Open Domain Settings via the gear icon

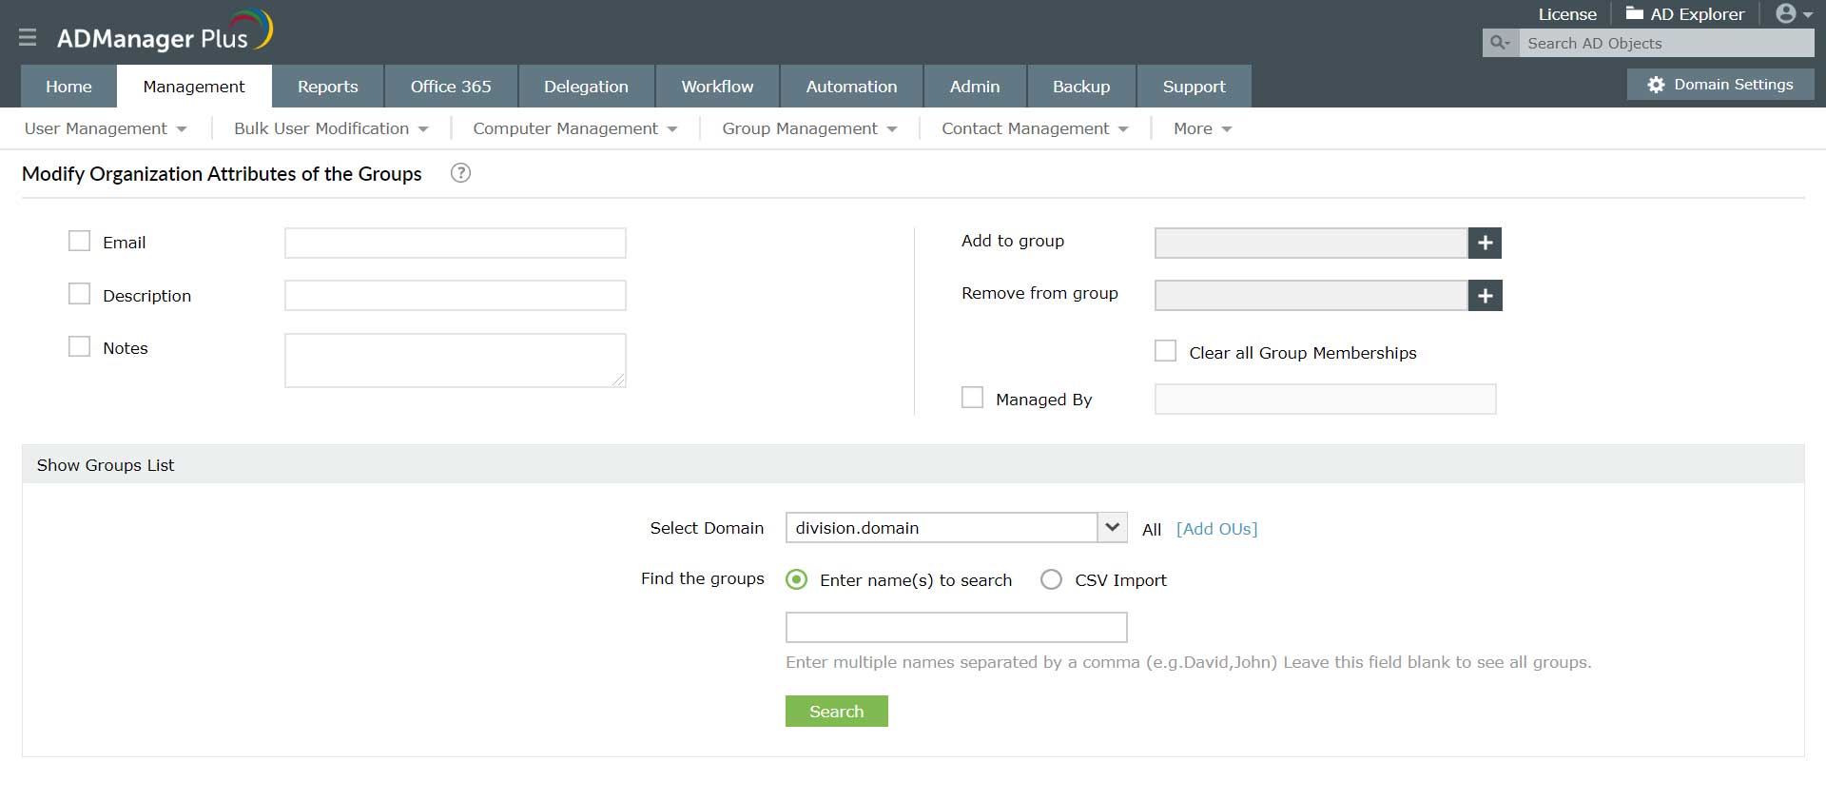1656,85
